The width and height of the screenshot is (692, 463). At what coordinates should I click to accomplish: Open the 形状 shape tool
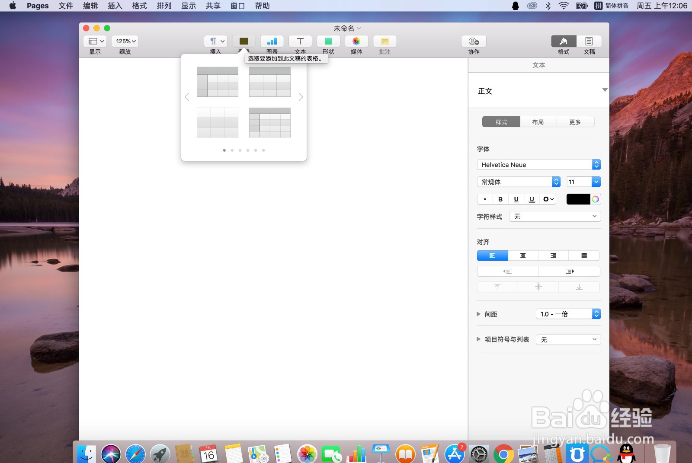(x=328, y=41)
